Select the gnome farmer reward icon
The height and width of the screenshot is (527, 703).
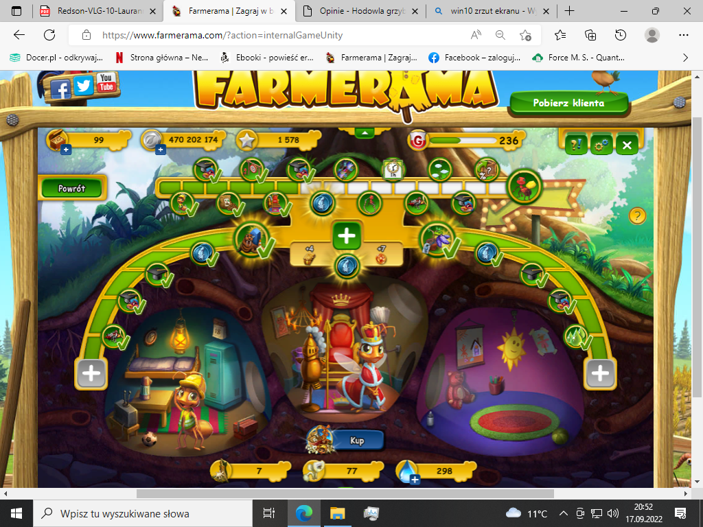point(183,203)
